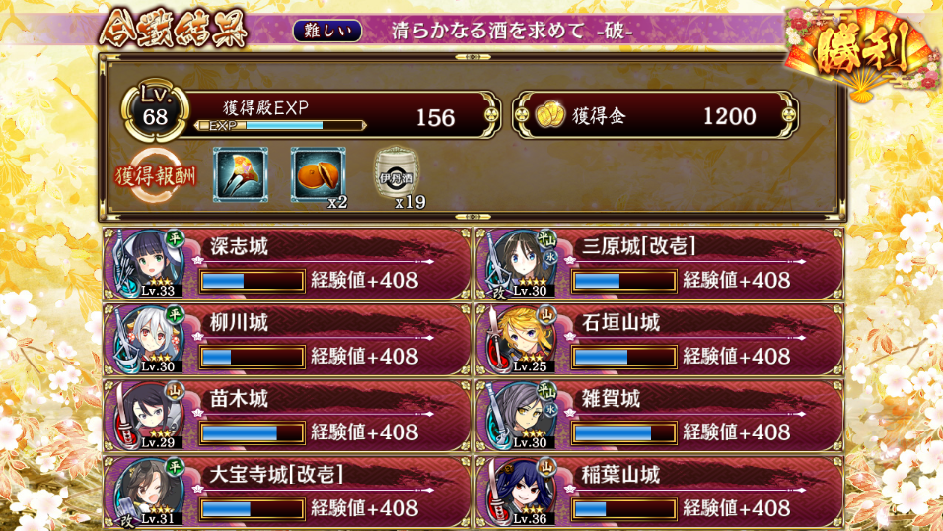Click the 伊丹酒 sake barrel icon

397,173
